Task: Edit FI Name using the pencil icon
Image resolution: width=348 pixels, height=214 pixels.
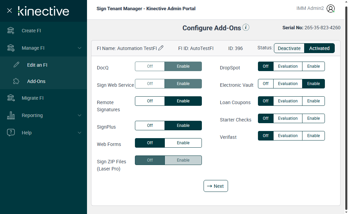Action: [161, 48]
